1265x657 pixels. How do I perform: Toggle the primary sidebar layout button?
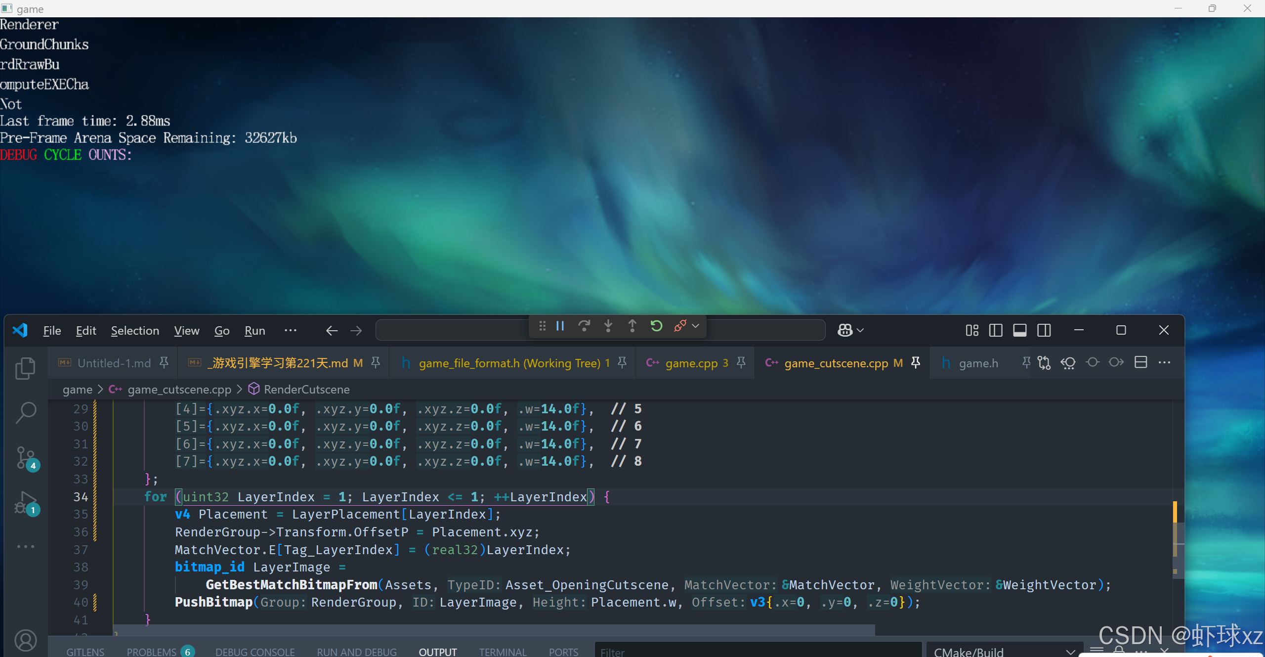pyautogui.click(x=996, y=330)
